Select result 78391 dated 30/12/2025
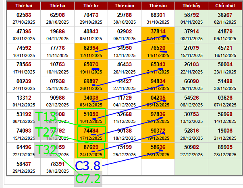Image resolution: width=243 pixels, height=188 pixels. click(57, 164)
